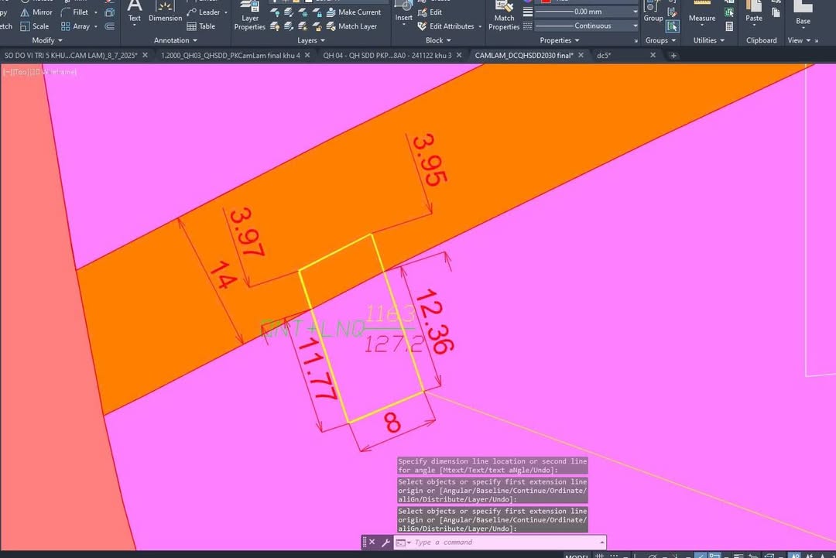
Task: Toggle the group selection on/off button
Action: click(673, 26)
